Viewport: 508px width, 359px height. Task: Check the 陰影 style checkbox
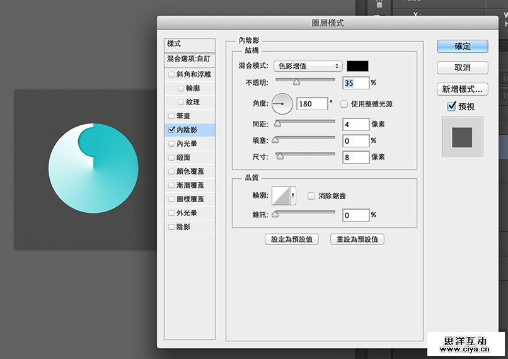click(171, 227)
